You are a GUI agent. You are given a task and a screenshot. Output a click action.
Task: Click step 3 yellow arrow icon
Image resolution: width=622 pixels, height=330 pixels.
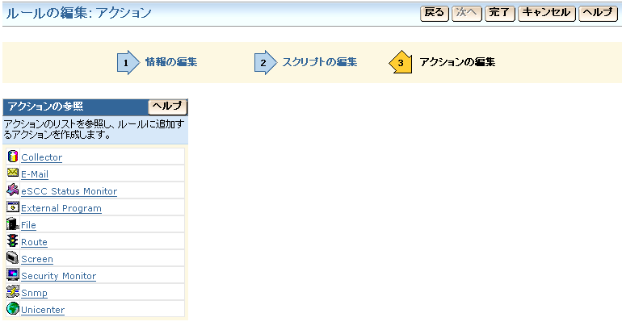coord(401,62)
